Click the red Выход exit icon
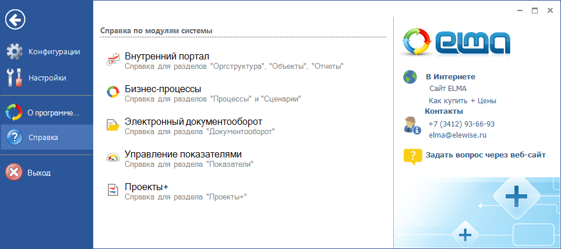The height and width of the screenshot is (249, 561). pyautogui.click(x=14, y=173)
